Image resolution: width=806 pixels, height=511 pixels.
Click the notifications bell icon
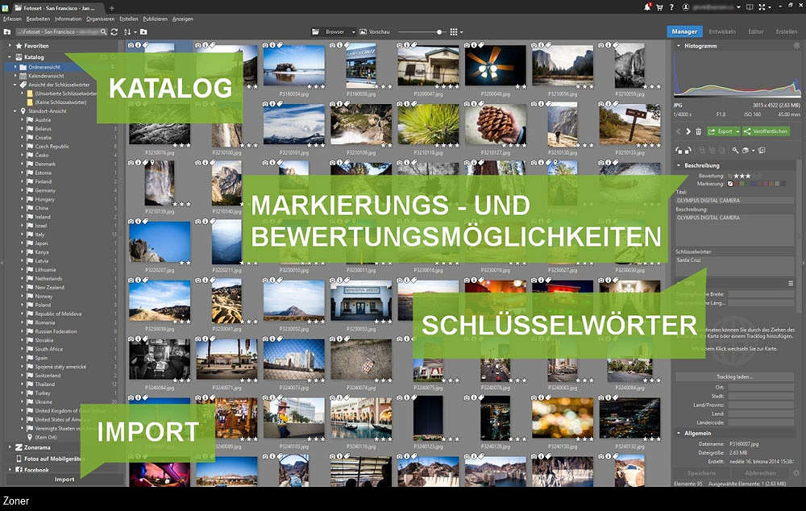[x=648, y=7]
